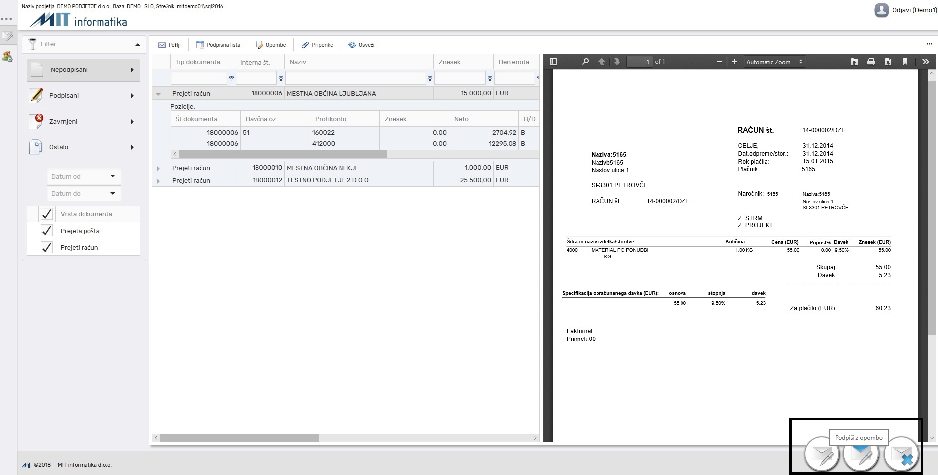The width and height of the screenshot is (938, 475).
Task: Click the reject document envelope with X
Action: point(901,454)
